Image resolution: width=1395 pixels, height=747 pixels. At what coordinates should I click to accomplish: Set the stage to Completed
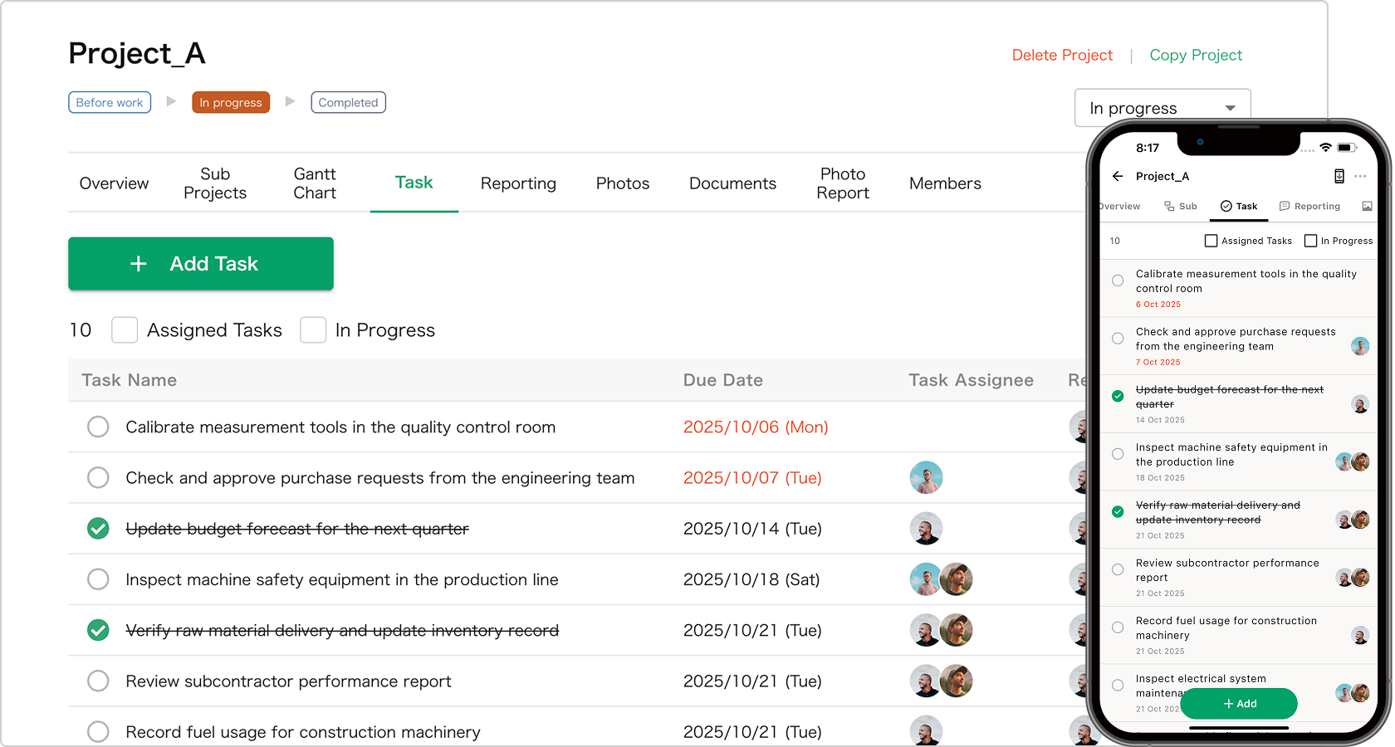pos(348,102)
